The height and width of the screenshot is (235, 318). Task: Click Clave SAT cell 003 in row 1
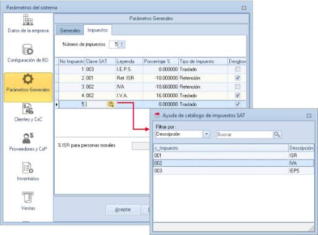(x=100, y=69)
